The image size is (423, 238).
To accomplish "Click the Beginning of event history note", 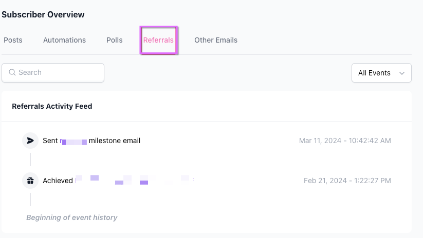I will pyautogui.click(x=71, y=217).
